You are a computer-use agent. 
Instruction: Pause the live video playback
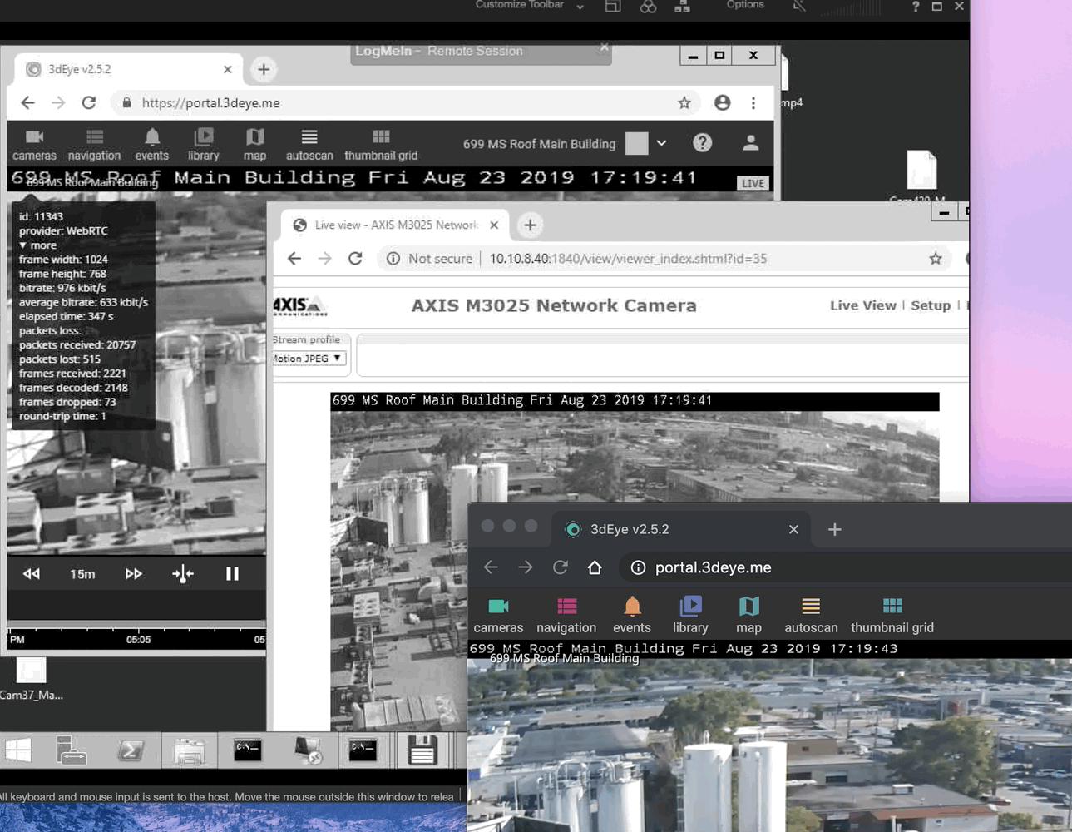[232, 573]
